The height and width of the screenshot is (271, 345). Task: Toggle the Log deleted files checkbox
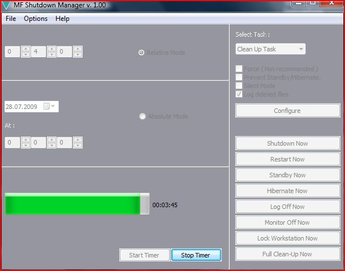pyautogui.click(x=239, y=94)
